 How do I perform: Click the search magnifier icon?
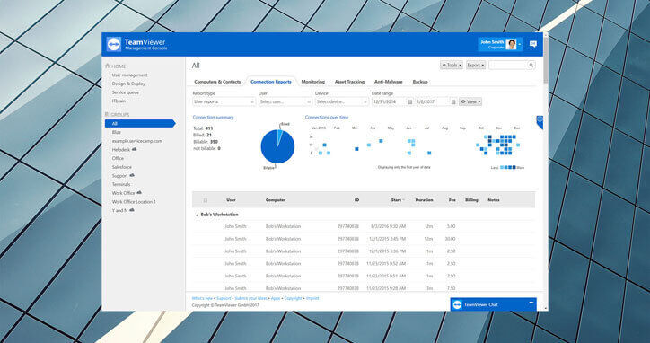[x=531, y=66]
